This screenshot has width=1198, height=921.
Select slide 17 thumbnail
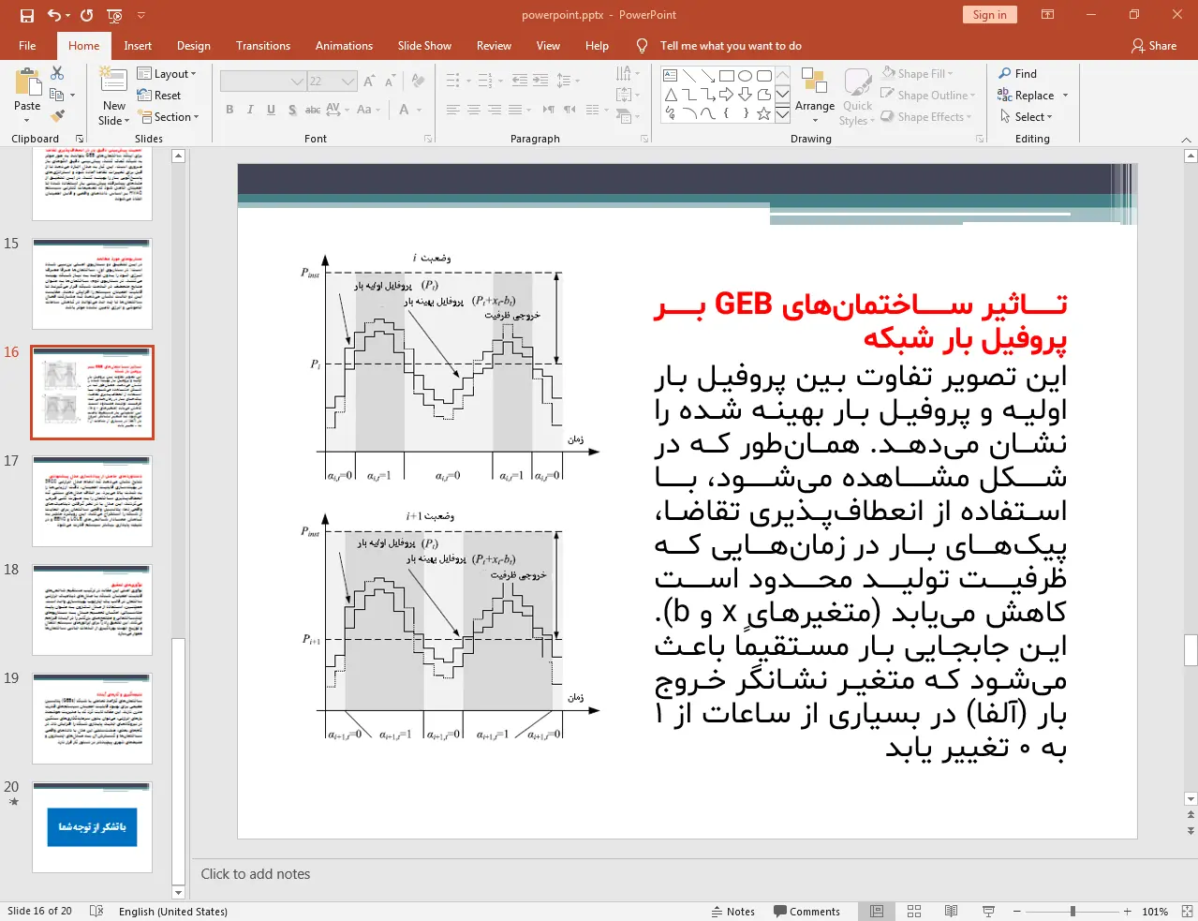tap(92, 501)
